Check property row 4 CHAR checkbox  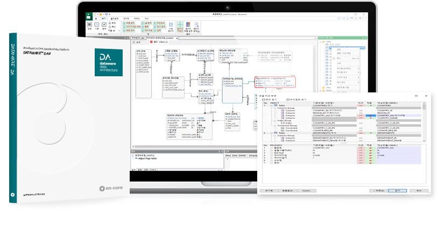272,155
